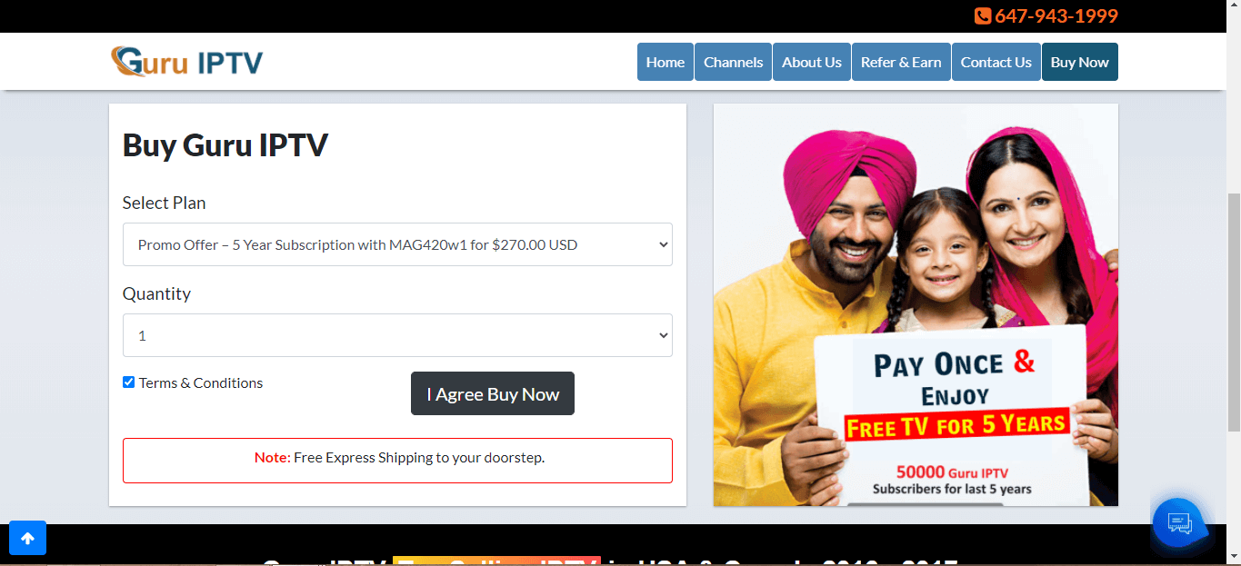
Task: Open the Channels menu item
Action: click(x=733, y=62)
